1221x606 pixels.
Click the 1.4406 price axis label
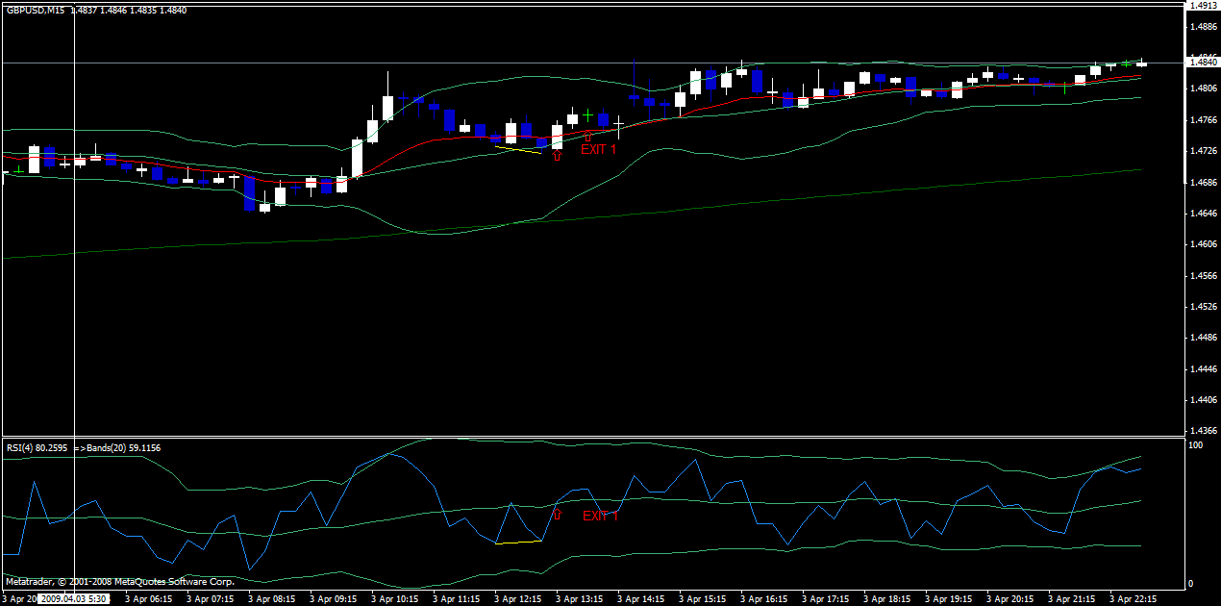point(1204,400)
